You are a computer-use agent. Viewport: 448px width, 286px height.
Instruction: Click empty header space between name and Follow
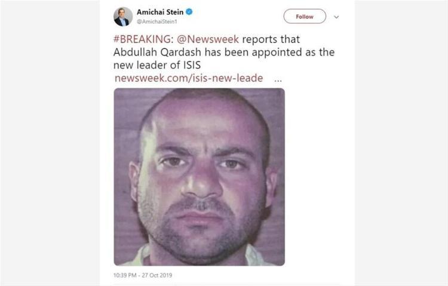pos(238,16)
